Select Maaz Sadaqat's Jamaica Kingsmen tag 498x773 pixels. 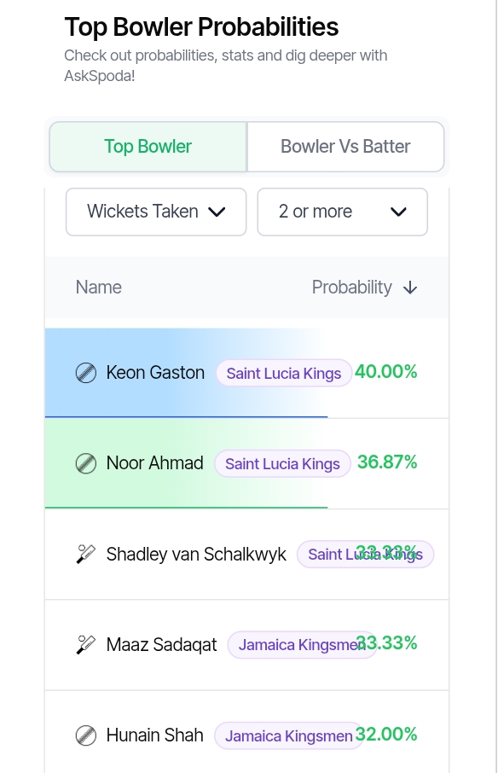pyautogui.click(x=302, y=645)
